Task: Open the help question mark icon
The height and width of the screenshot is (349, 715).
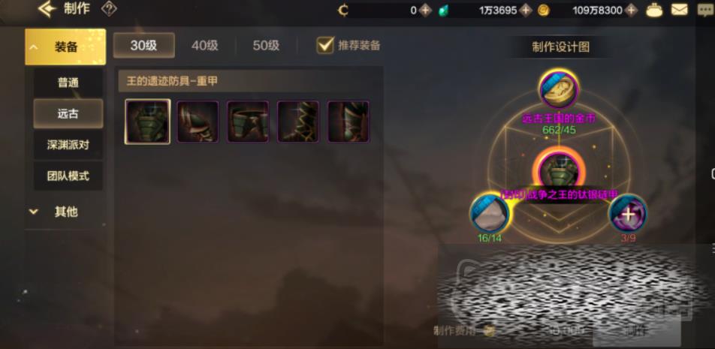Action: point(109,9)
